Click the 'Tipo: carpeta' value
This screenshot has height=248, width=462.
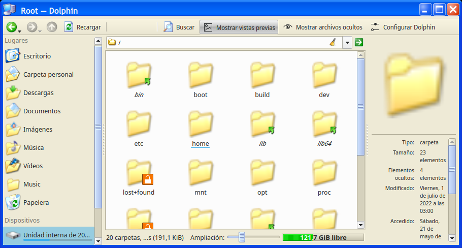click(429, 142)
